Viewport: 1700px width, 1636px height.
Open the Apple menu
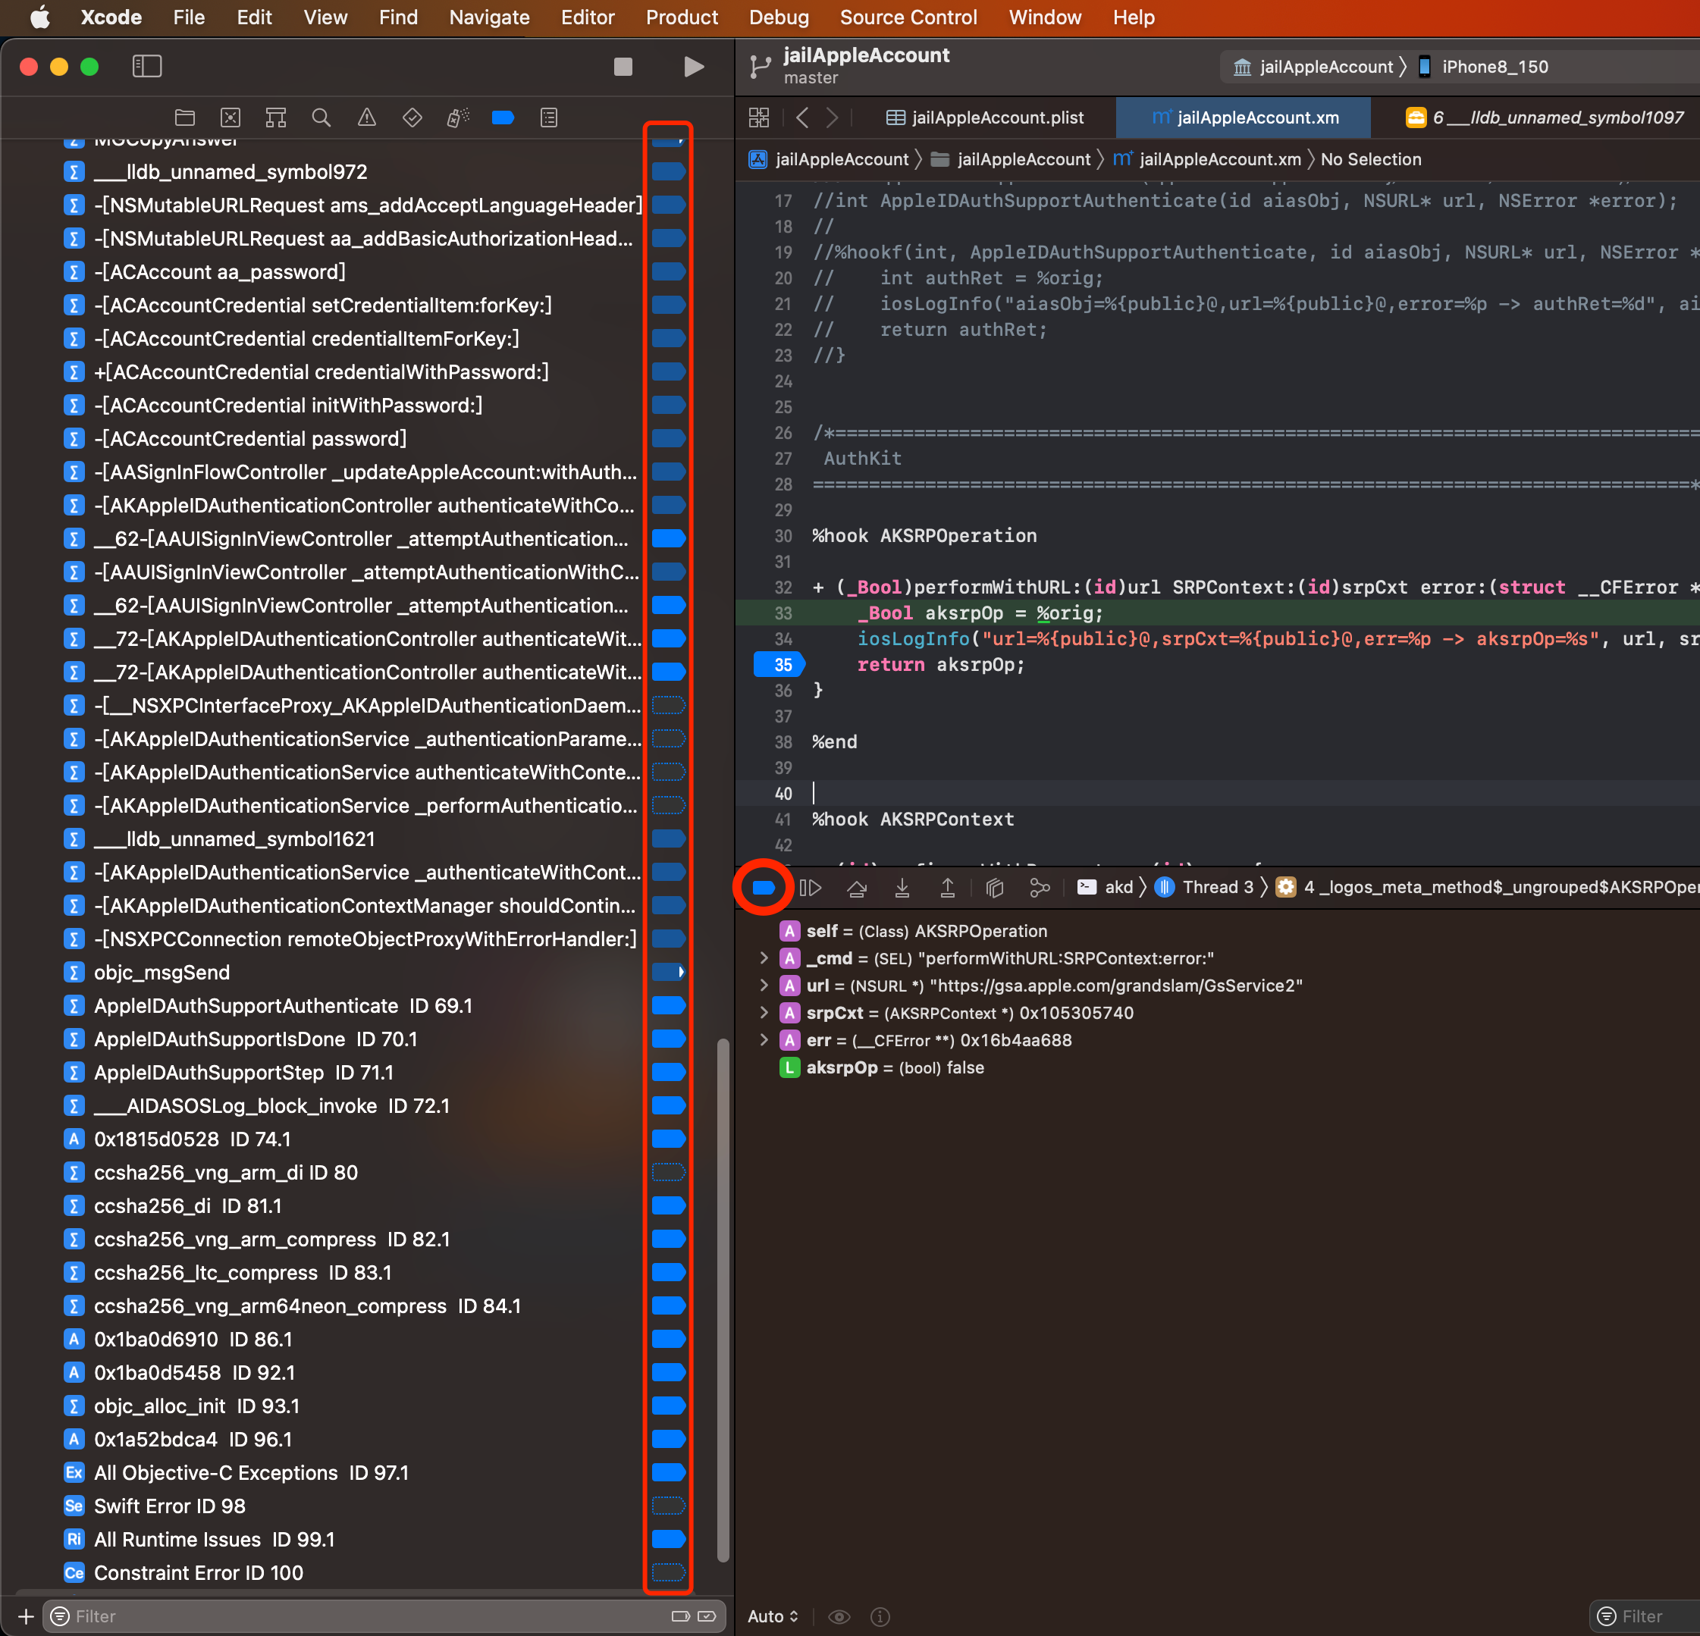tap(40, 17)
